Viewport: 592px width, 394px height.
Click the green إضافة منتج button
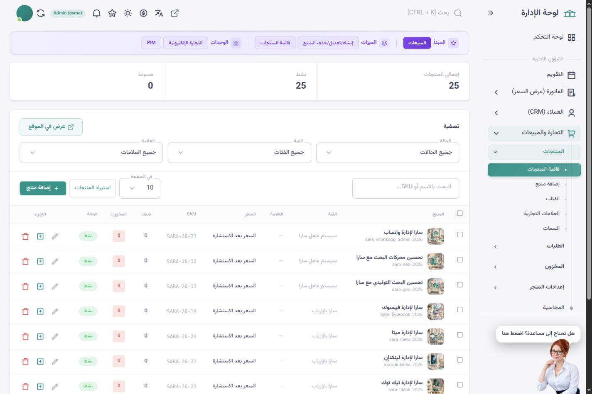43,188
